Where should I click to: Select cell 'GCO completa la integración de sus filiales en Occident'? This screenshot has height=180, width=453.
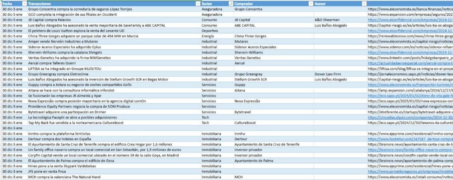point(114,14)
